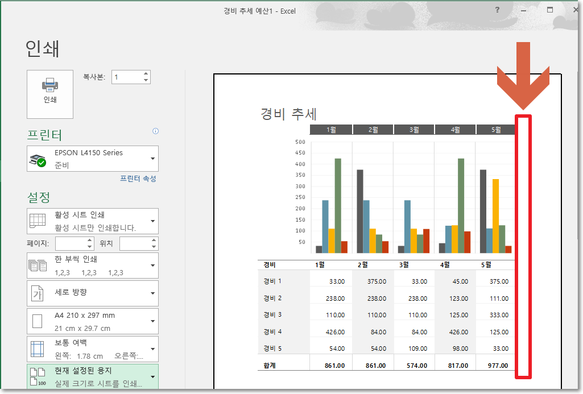Click the 5월 chart header in preview
Image resolution: width=583 pixels, height=394 pixels.
click(495, 130)
